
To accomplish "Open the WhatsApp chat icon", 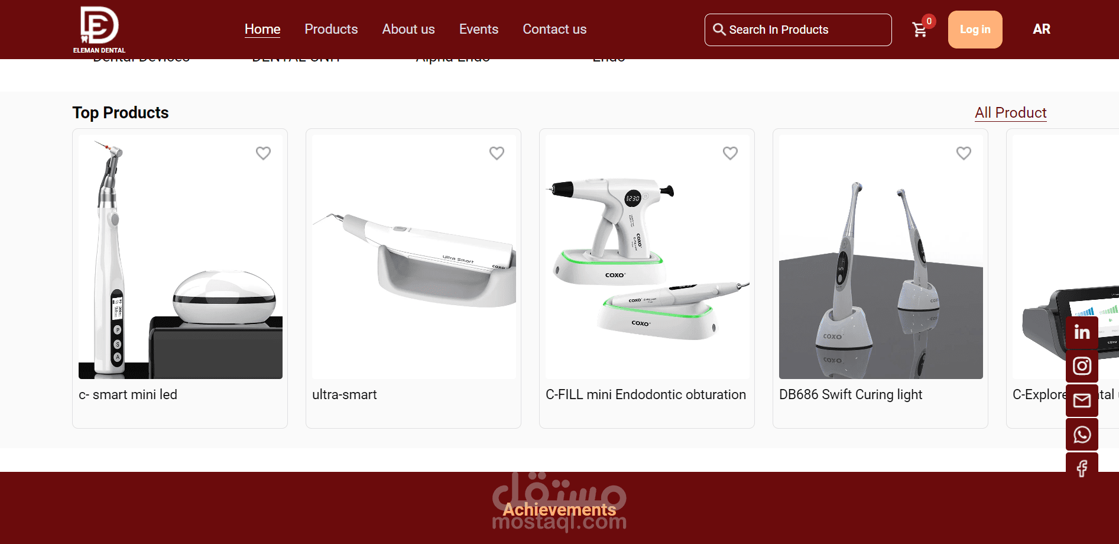I will point(1082,435).
